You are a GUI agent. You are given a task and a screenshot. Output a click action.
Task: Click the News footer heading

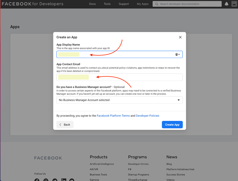tap(172, 157)
